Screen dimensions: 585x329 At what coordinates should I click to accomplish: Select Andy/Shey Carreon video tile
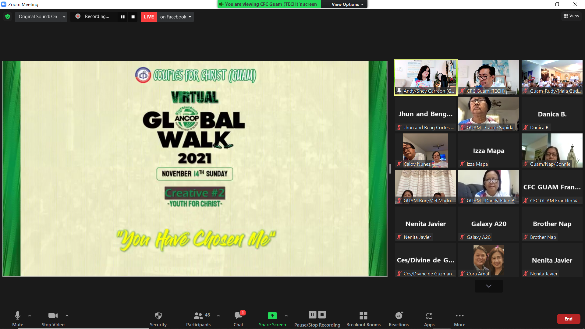426,77
